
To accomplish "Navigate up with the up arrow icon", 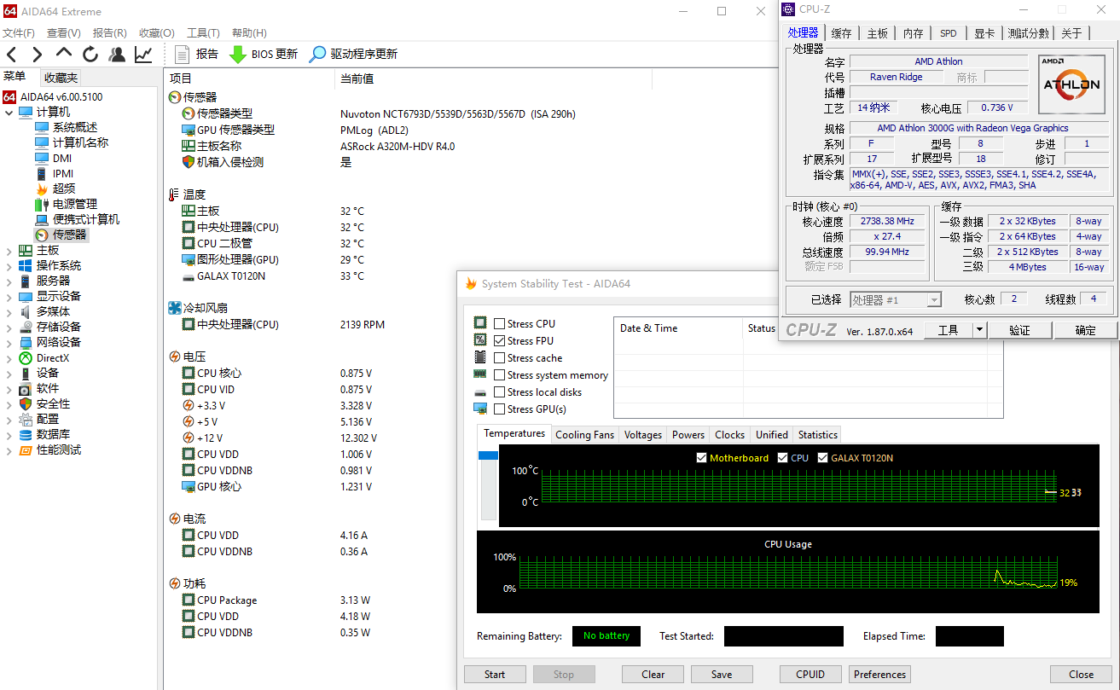I will (64, 55).
